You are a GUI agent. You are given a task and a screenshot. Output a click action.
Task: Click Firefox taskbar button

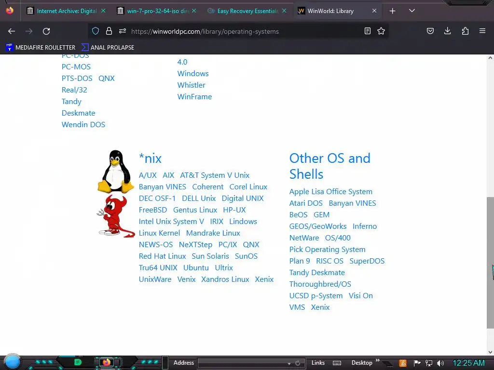pos(107,362)
